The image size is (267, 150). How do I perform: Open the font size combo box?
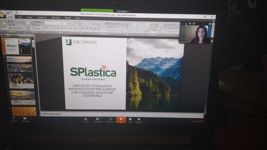(x=64, y=24)
